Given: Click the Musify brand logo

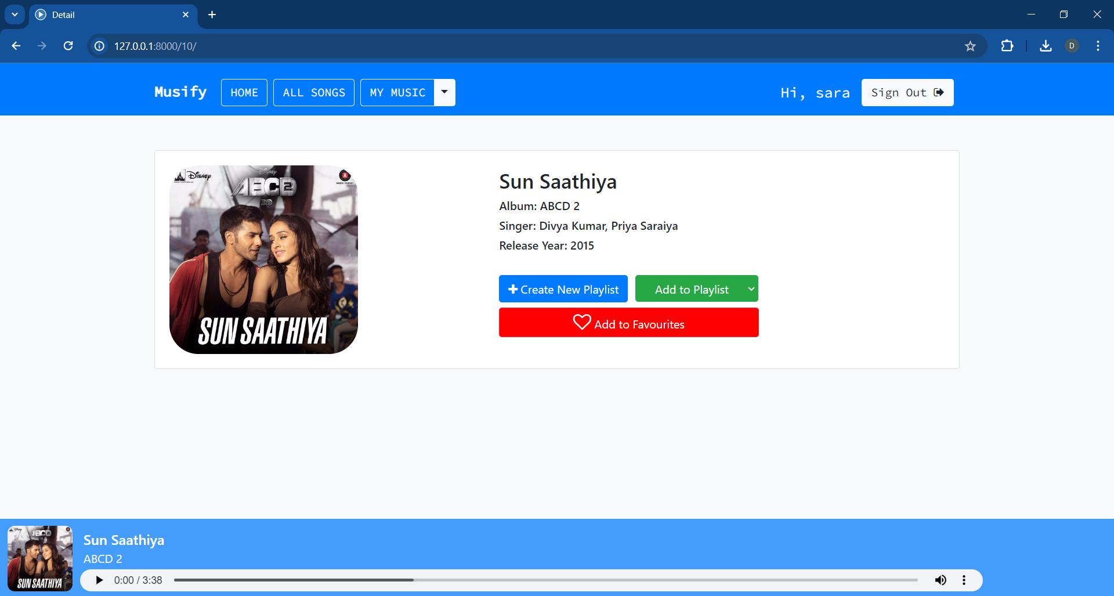Looking at the screenshot, I should tap(180, 92).
